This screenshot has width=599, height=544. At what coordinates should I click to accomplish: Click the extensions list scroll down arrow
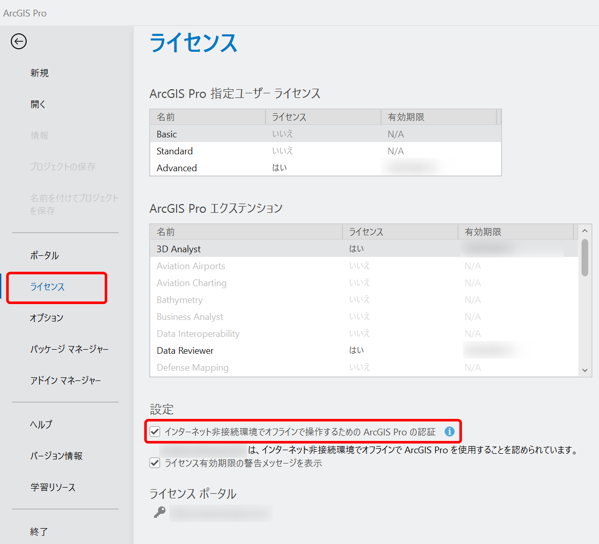[x=585, y=370]
